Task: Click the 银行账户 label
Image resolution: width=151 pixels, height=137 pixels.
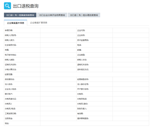Action: 9,94
